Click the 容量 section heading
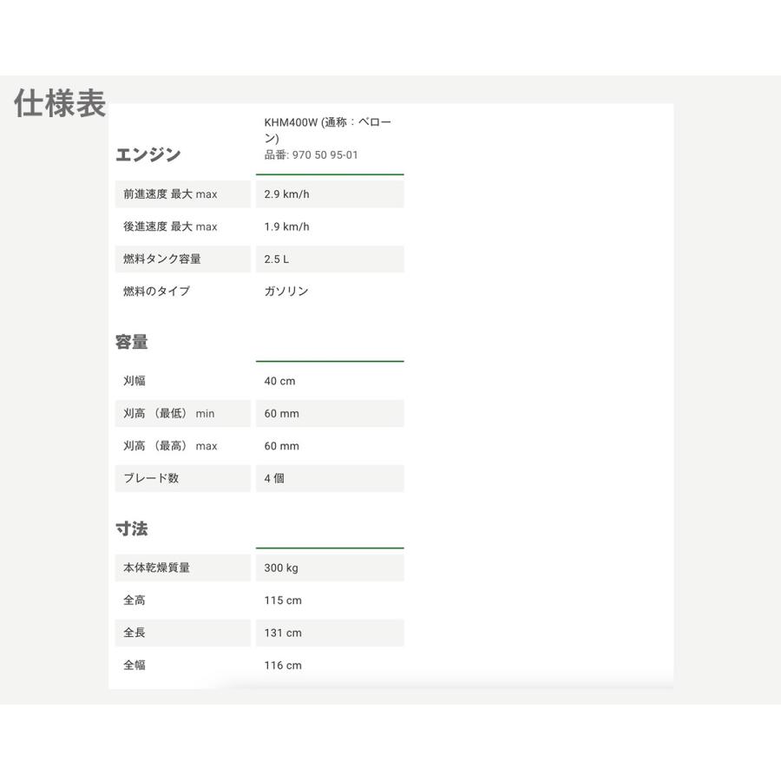The image size is (781, 781). [132, 342]
